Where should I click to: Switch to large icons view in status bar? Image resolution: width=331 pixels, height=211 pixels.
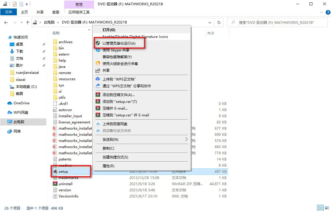[327, 208]
